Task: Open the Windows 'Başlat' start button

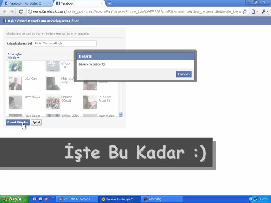Action: pos(14,199)
